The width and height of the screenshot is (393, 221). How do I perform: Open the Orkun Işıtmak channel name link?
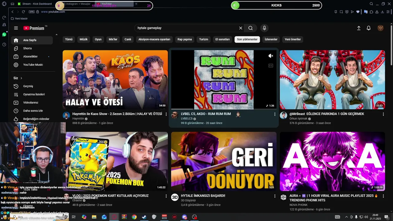(298, 118)
